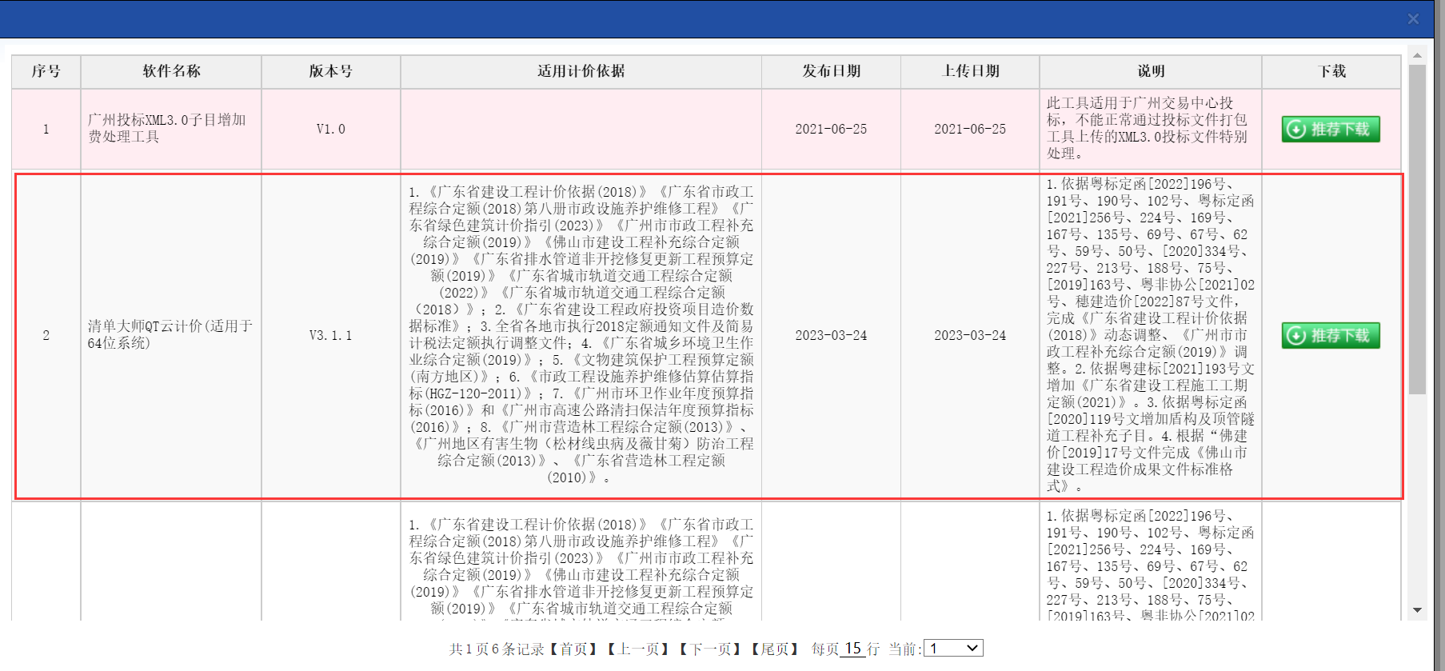Click the 上传日期 column header

(971, 71)
